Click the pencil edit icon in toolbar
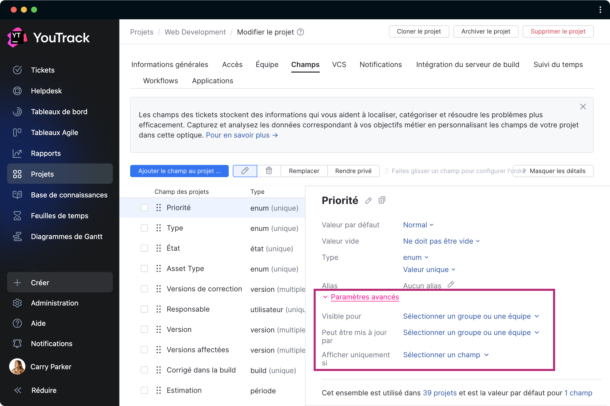This screenshot has height=406, width=610. coord(245,171)
